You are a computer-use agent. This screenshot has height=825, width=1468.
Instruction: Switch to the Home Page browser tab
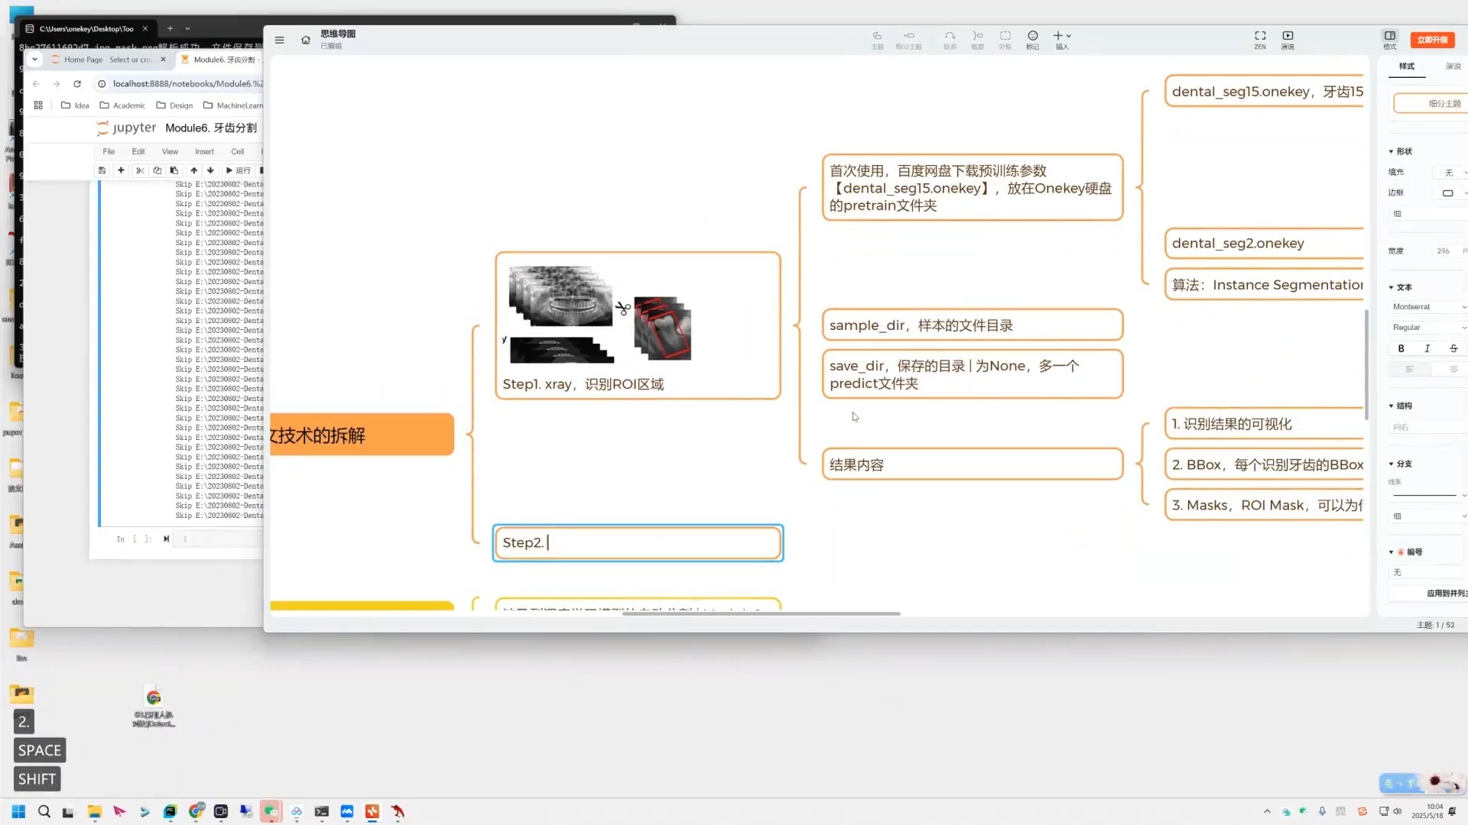tap(108, 60)
